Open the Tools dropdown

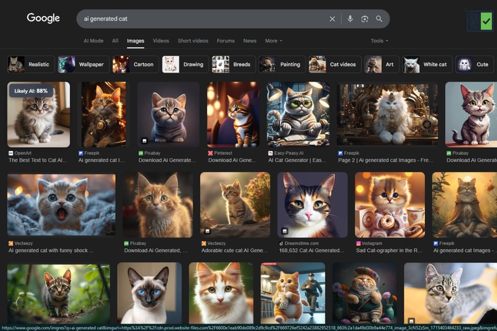tap(379, 41)
